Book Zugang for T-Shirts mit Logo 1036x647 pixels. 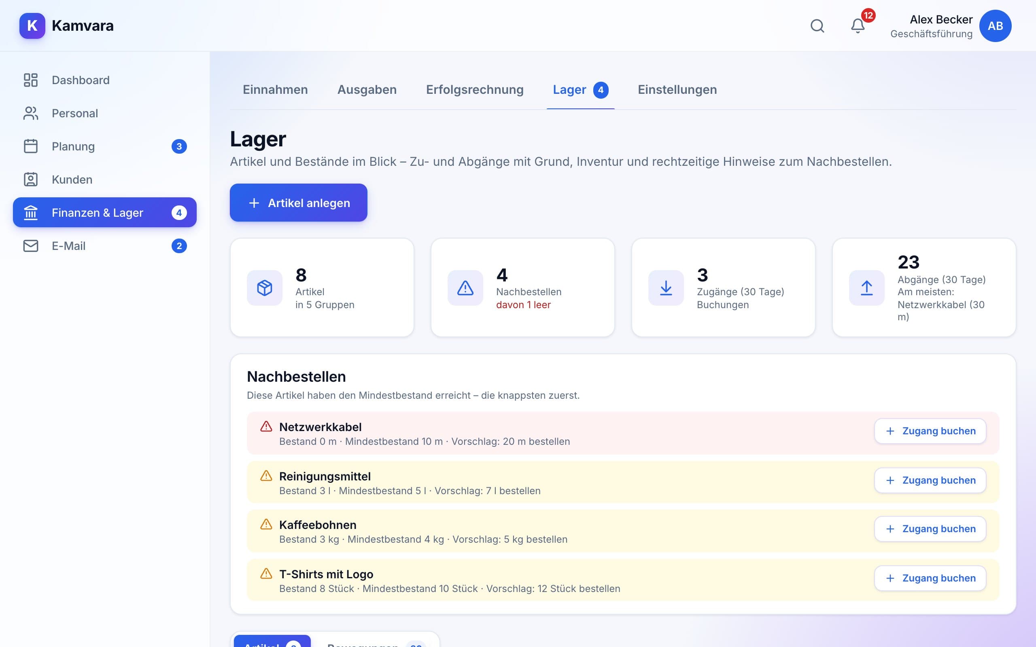click(930, 578)
